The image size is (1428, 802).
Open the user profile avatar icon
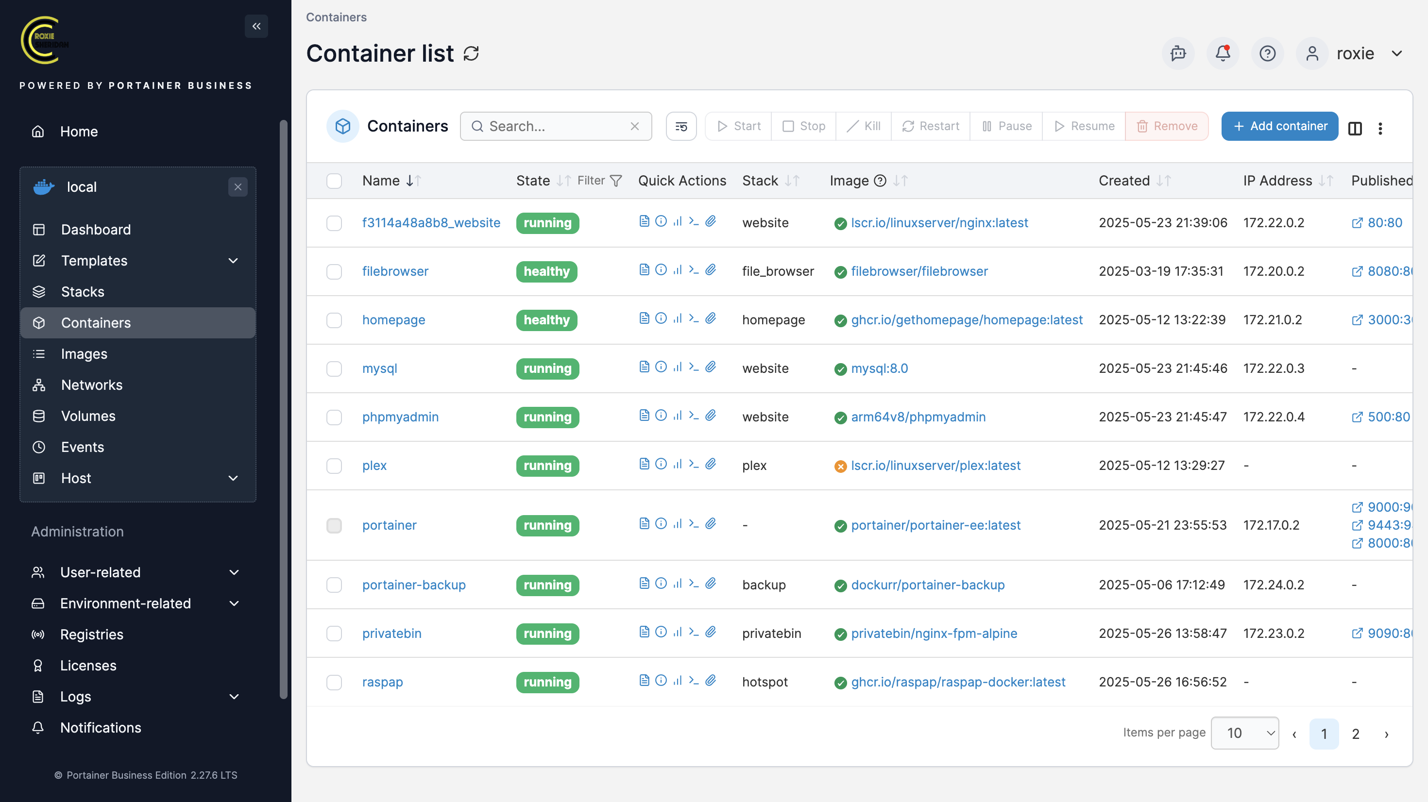click(x=1312, y=53)
